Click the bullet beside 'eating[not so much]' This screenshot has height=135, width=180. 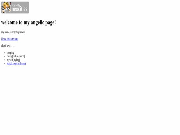(x=5, y=56)
